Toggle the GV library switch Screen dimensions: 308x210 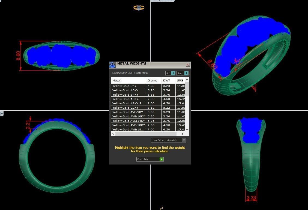coord(170,73)
